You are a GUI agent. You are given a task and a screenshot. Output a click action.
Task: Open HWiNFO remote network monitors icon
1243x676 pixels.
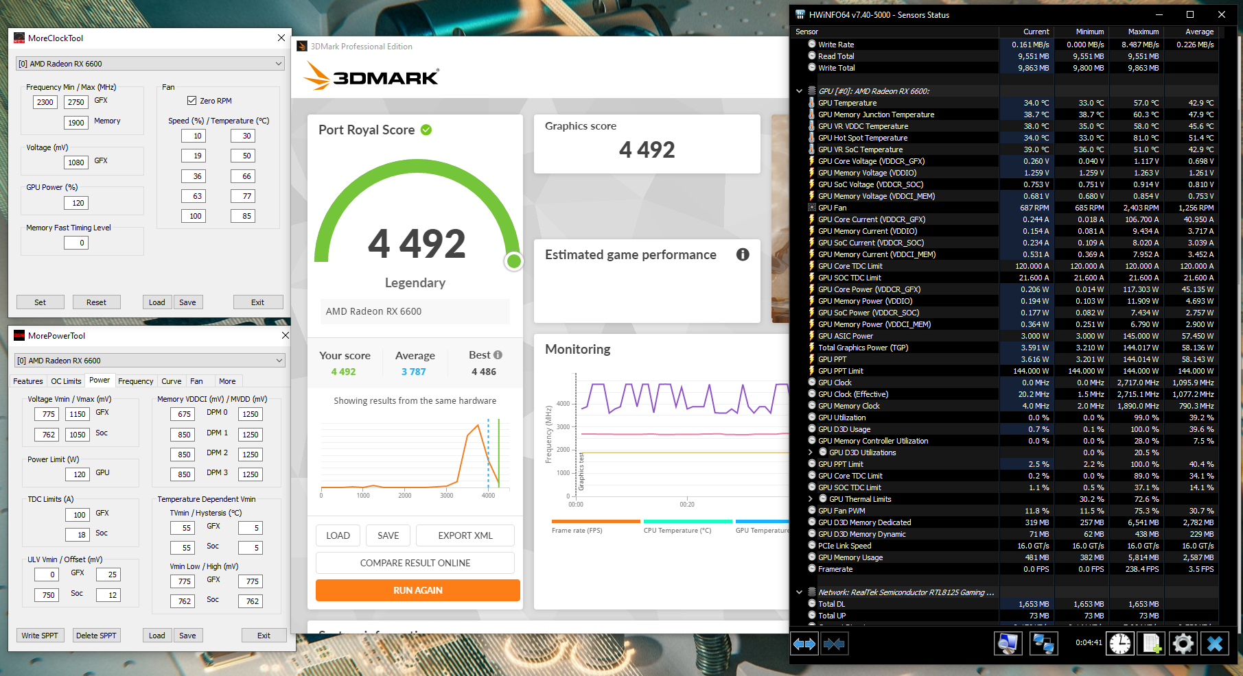1043,644
